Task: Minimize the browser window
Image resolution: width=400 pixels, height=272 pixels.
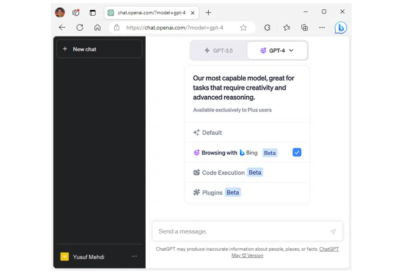Action: 306,12
